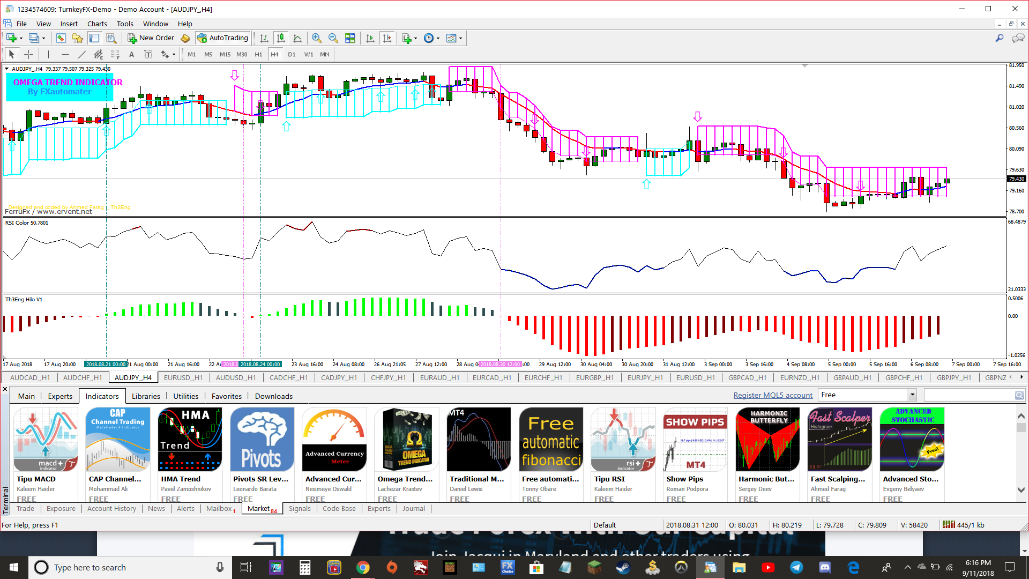The width and height of the screenshot is (1029, 579).
Task: Open Chrome from the Windows taskbar
Action: [x=363, y=567]
